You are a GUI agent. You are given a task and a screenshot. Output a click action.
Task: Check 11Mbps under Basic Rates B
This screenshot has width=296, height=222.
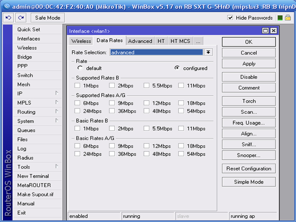click(181, 129)
